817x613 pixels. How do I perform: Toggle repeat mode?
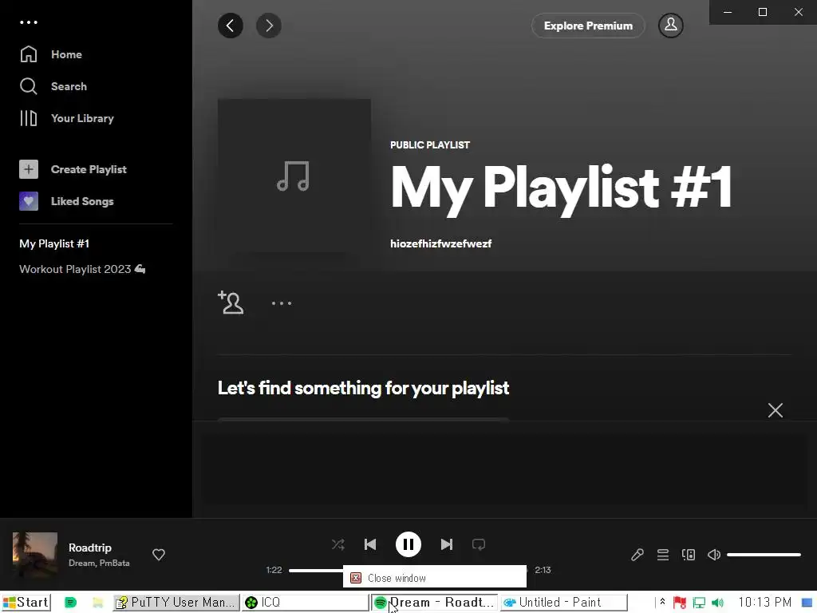pyautogui.click(x=479, y=544)
